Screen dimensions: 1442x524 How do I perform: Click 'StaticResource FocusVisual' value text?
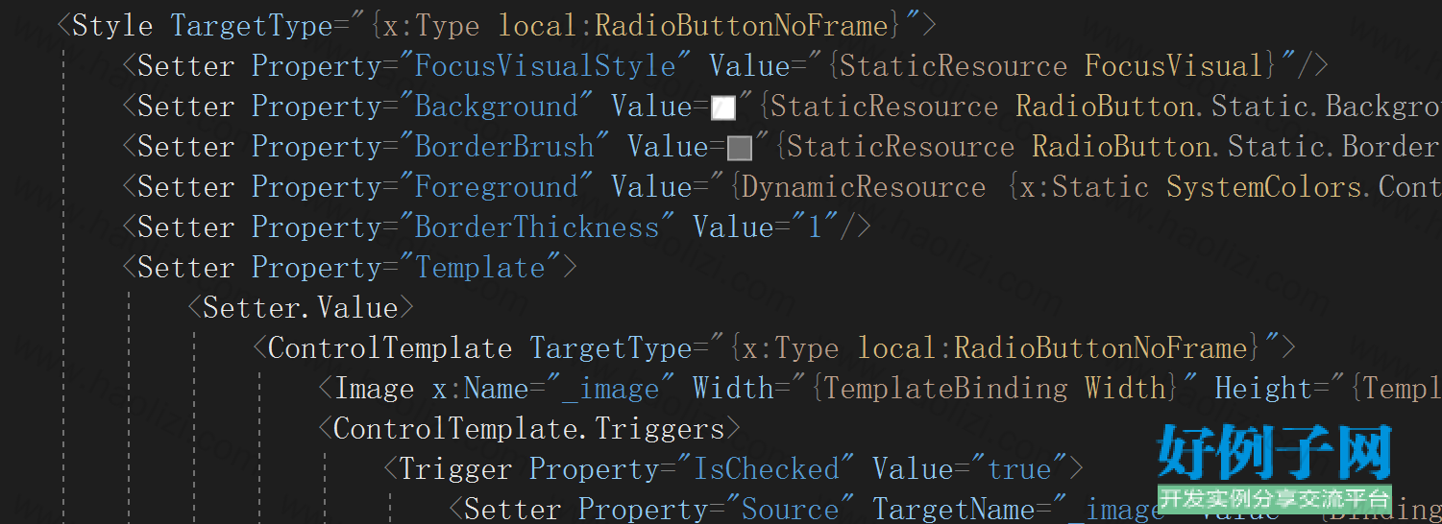point(1051,66)
